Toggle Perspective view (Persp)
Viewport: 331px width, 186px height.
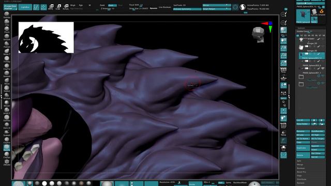click(283, 70)
